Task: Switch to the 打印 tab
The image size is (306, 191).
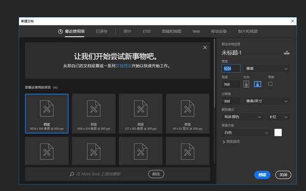Action: coord(146,31)
